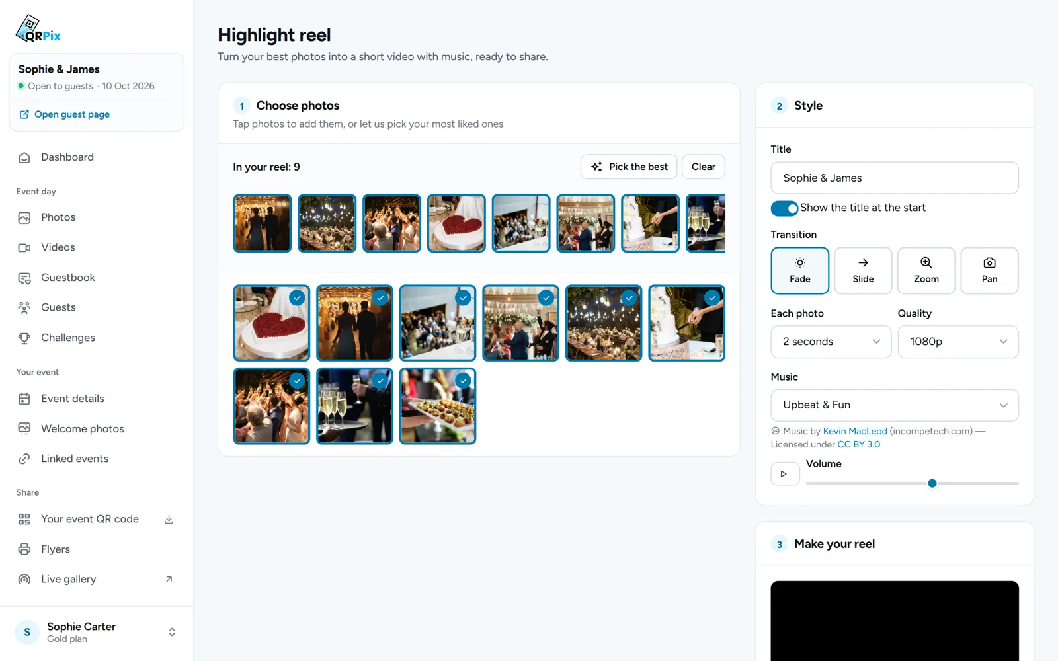Play the music preview
The image size is (1058, 661).
[x=785, y=474]
